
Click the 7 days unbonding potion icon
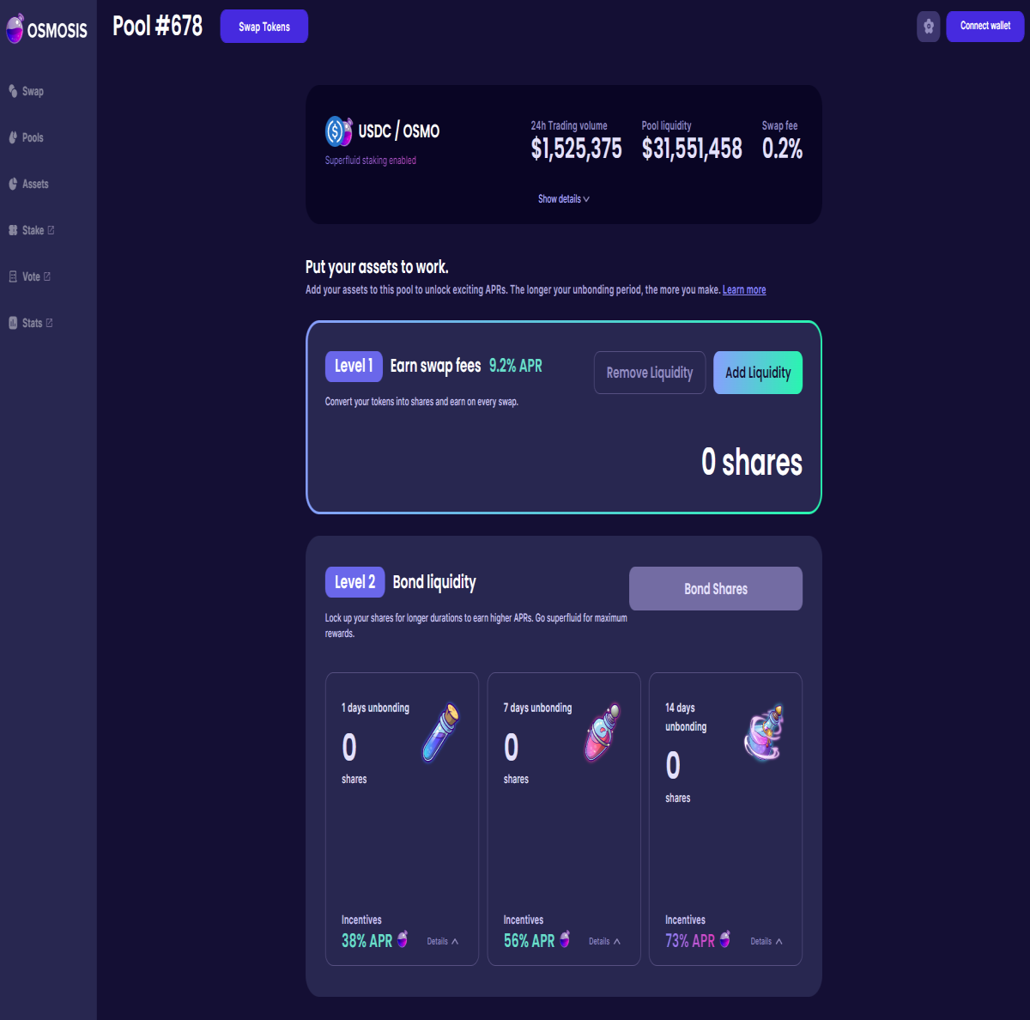[603, 732]
